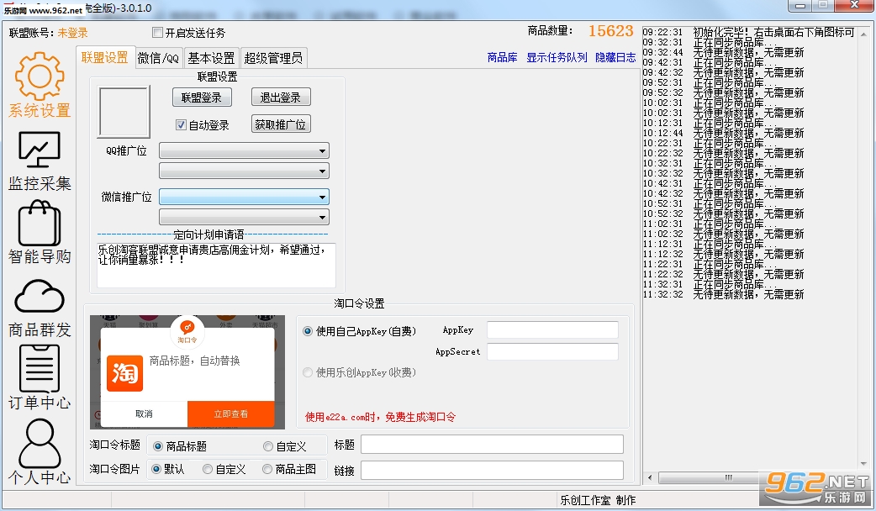Image resolution: width=876 pixels, height=511 pixels.
Task: Click the orange 淘 logo in the preview
Action: [124, 373]
